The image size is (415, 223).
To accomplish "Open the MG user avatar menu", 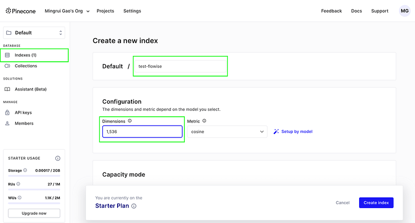I will coord(404,11).
